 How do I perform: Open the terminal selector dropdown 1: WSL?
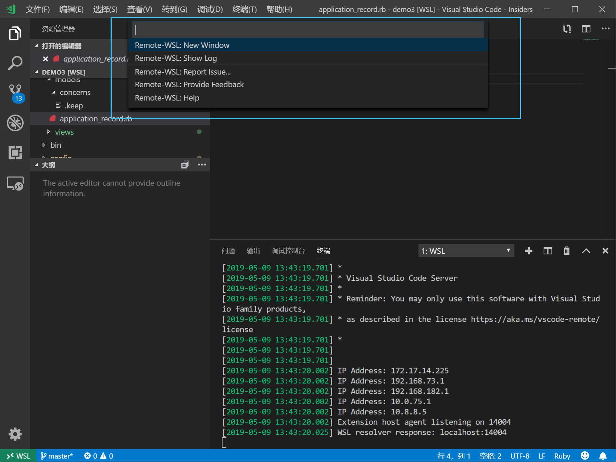coord(466,251)
